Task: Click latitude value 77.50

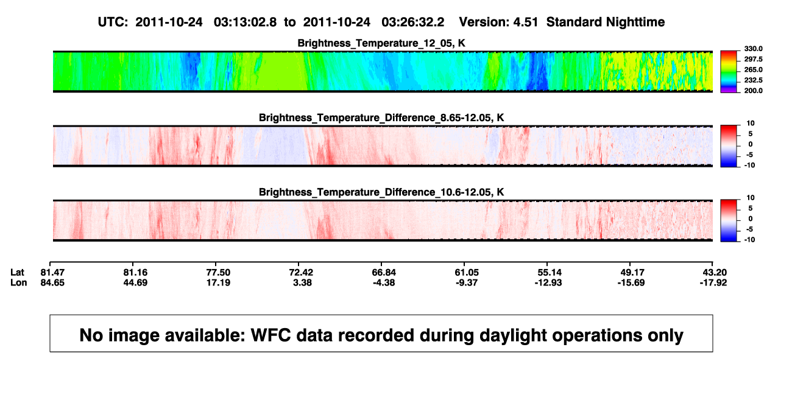Action: point(218,272)
